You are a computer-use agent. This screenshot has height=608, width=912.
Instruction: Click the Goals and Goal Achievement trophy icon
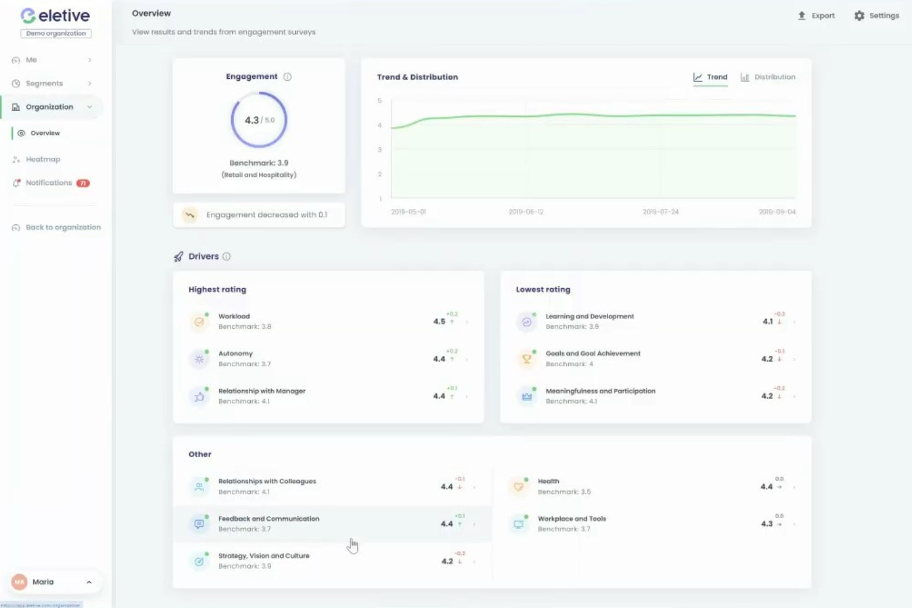coord(527,359)
